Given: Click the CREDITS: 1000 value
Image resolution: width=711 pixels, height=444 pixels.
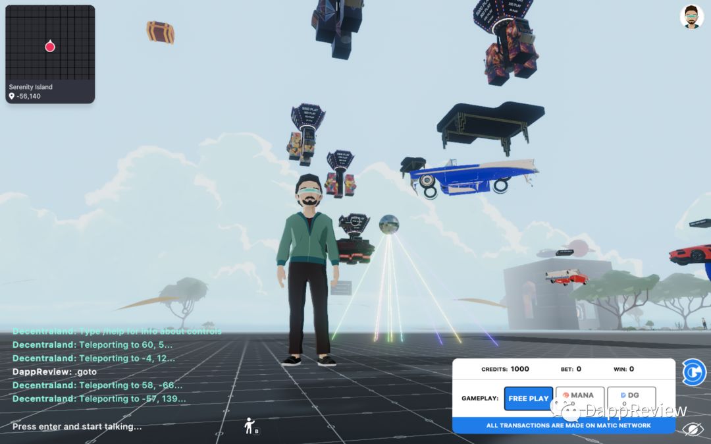Looking at the screenshot, I should tap(505, 369).
